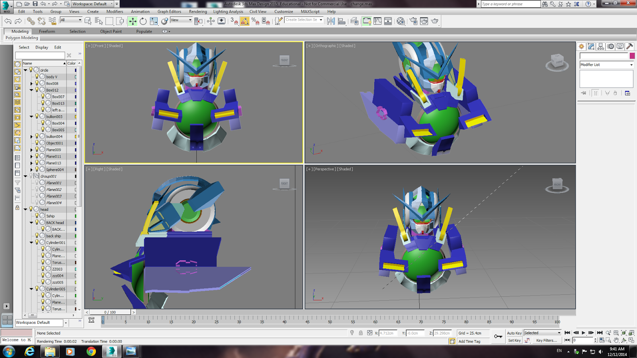Screen dimensions: 637x358
Task: Click the Play Animation button
Action: pyautogui.click(x=584, y=333)
